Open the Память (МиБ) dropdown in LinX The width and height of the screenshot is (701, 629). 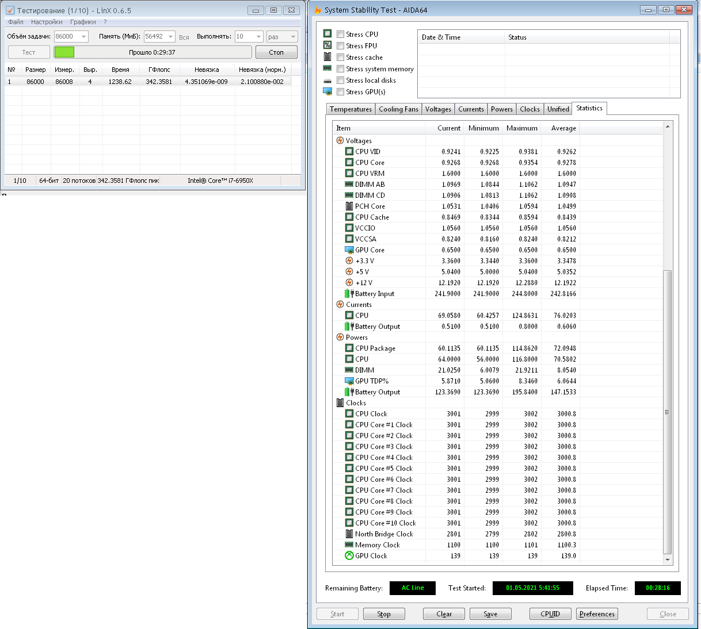point(171,36)
